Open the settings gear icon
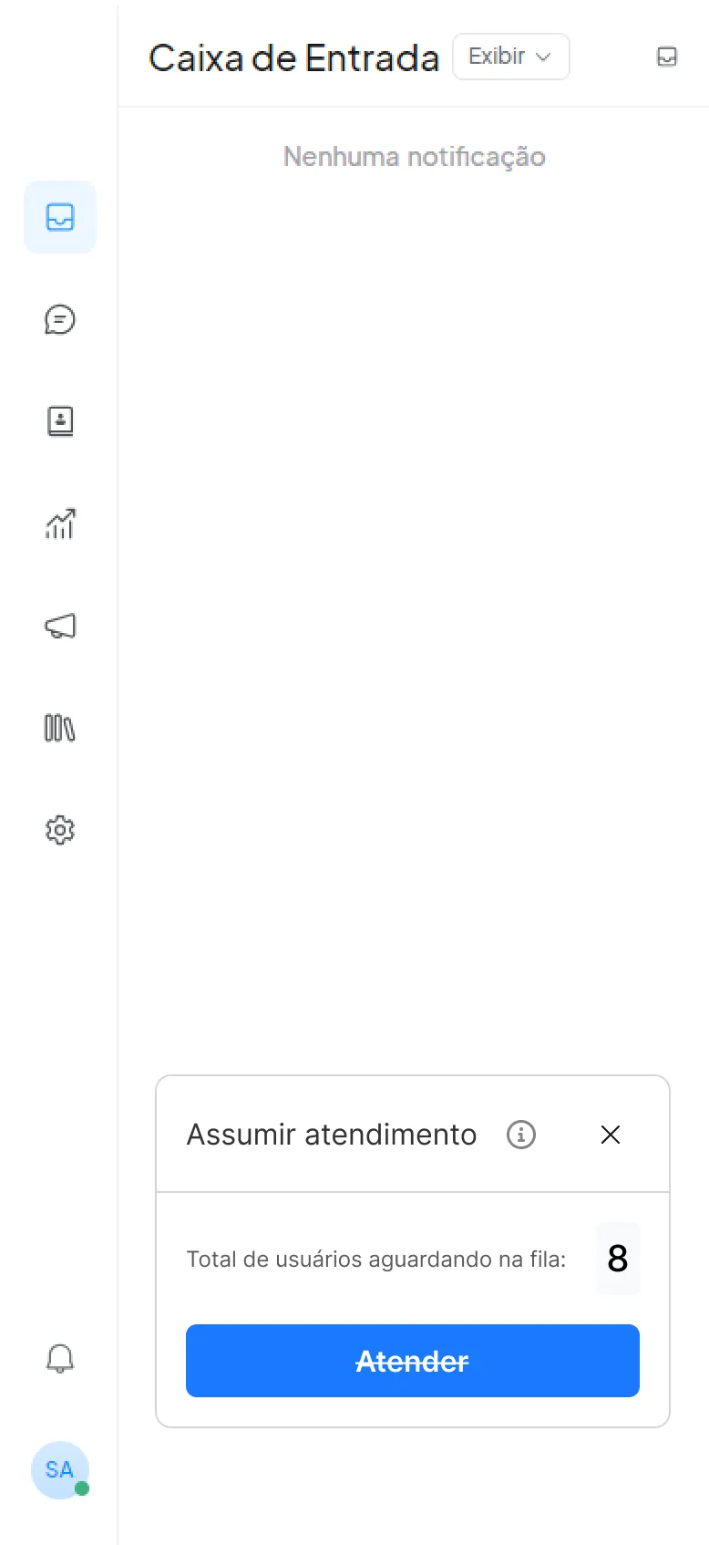The width and height of the screenshot is (709, 1545). coord(60,830)
